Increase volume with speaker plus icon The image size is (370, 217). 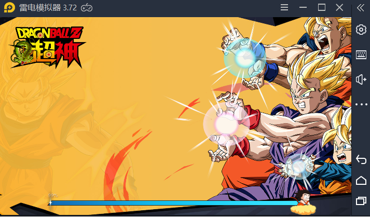361,79
